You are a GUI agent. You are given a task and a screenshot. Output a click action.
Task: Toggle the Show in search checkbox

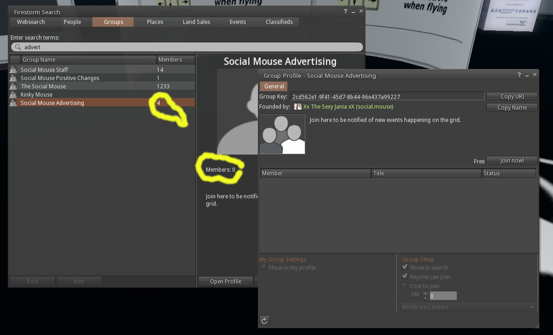click(405, 267)
